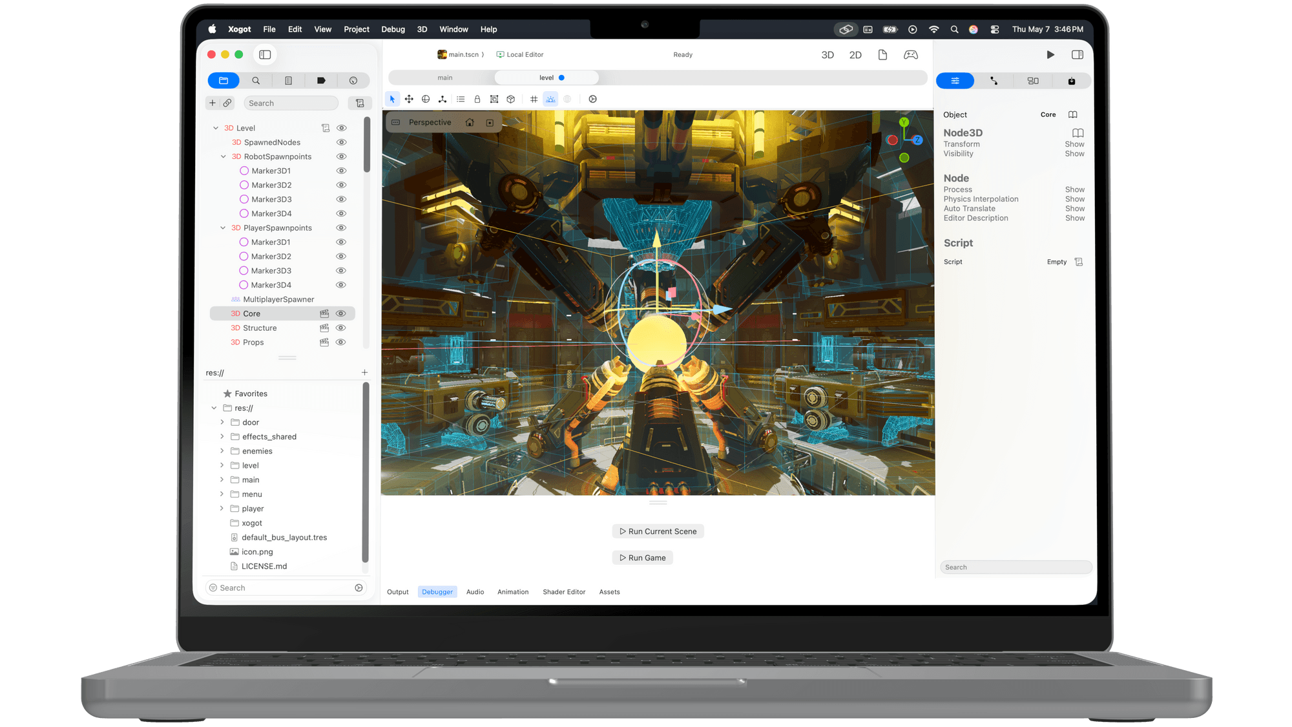Click the Run Game button

[x=643, y=558]
